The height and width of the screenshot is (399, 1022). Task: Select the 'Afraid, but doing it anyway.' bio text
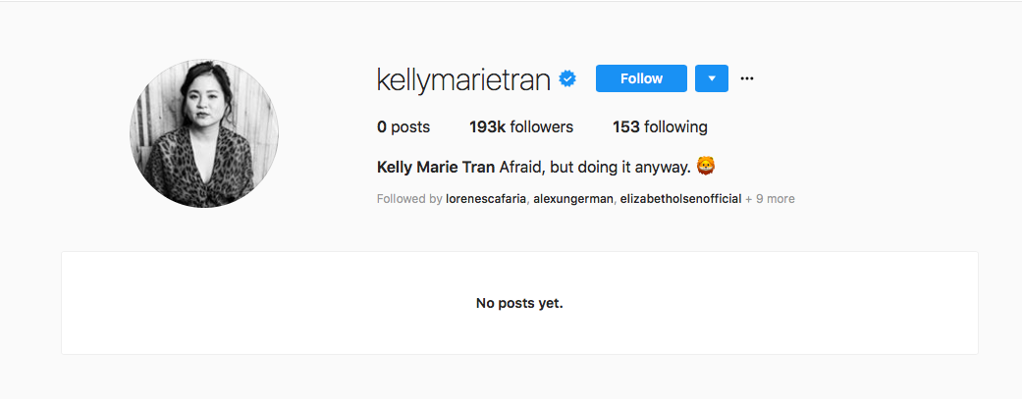click(595, 168)
